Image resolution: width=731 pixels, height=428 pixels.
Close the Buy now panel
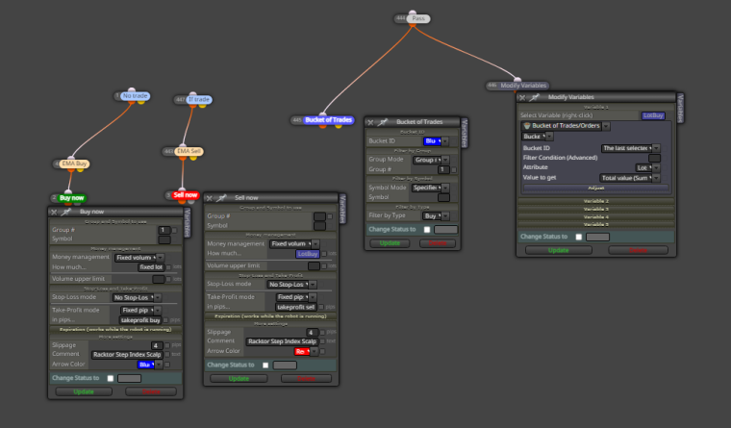coord(54,213)
